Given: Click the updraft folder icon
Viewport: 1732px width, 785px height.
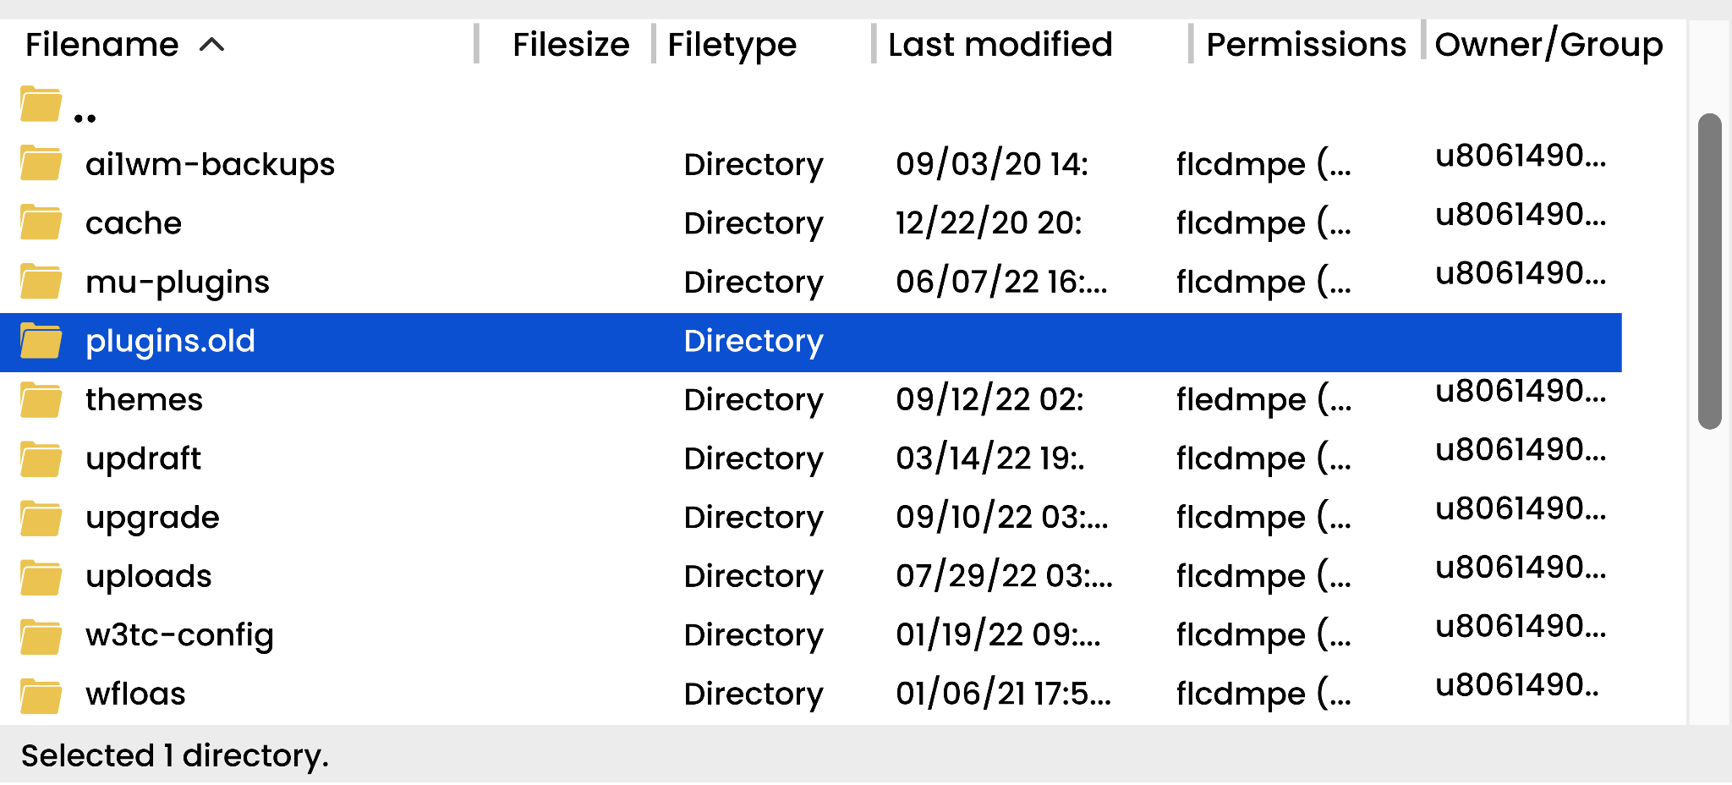Looking at the screenshot, I should (x=41, y=458).
